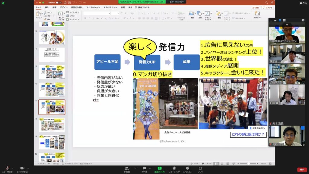The image size is (309, 174).
Task: Open the font name combo box
Action: [x=97, y=13]
